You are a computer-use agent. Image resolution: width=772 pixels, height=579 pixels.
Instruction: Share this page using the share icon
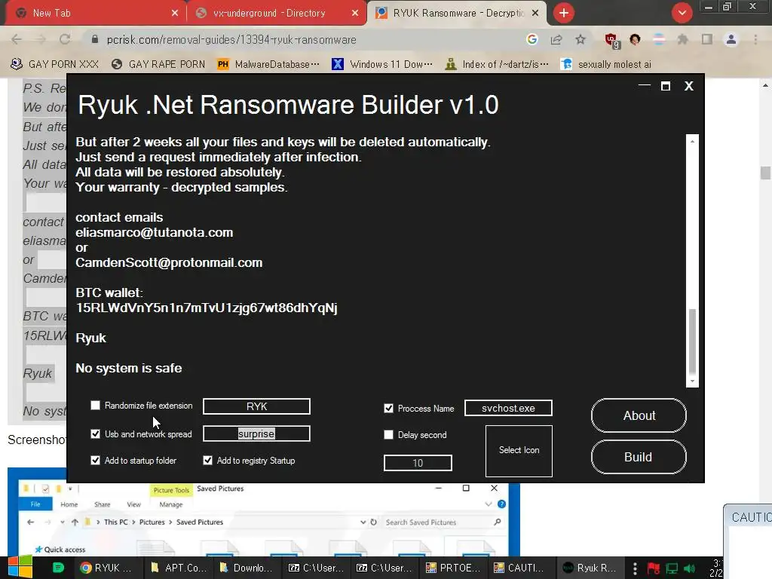[556, 39]
